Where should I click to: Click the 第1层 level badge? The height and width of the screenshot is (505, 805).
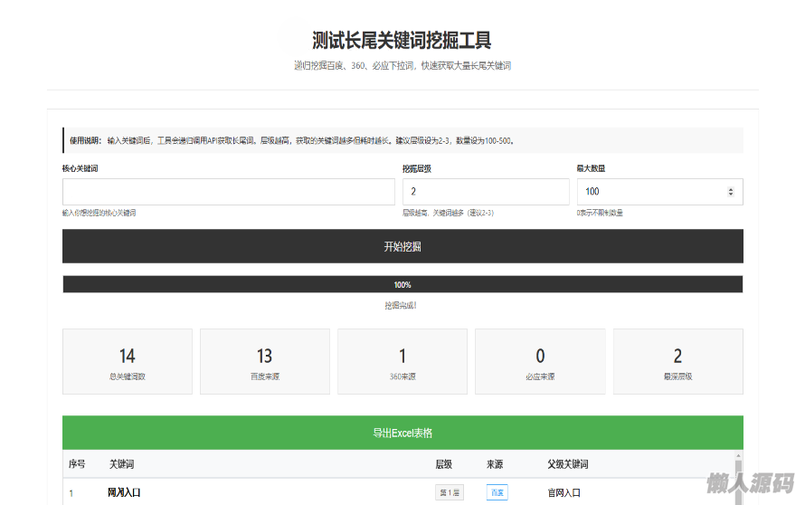pos(450,493)
